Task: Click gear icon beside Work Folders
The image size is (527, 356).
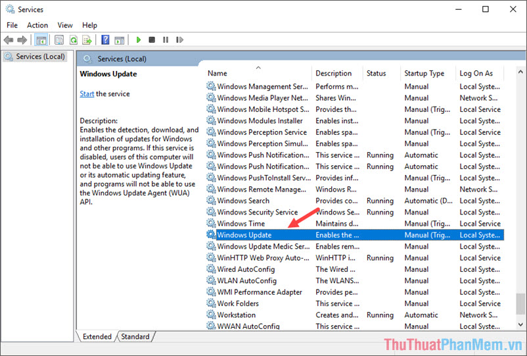Action: 211,303
